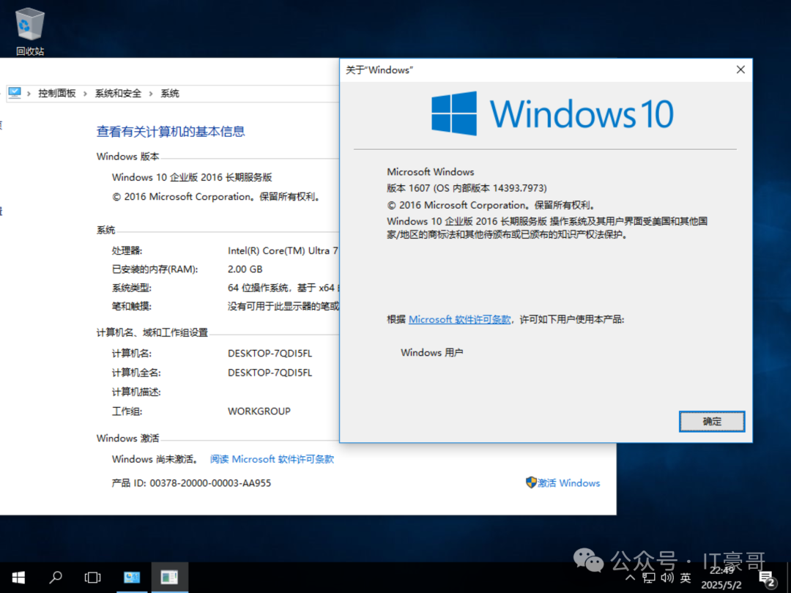Click 版本 1607 build text in dialog
This screenshot has height=593, width=791.
coord(467,188)
